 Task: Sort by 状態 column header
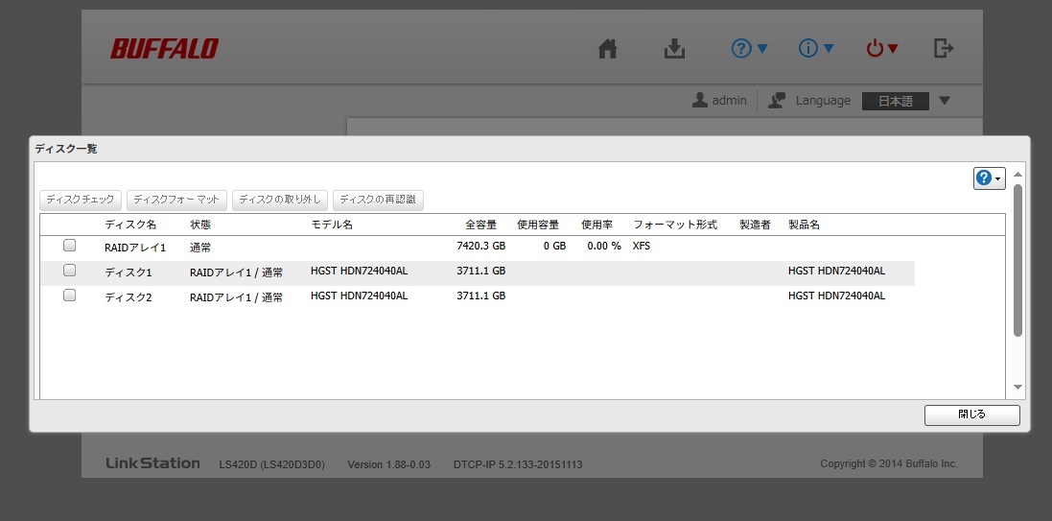200,225
